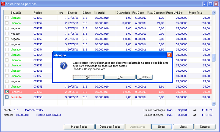Click the scroll down arrow of the order list

click(x=214, y=103)
